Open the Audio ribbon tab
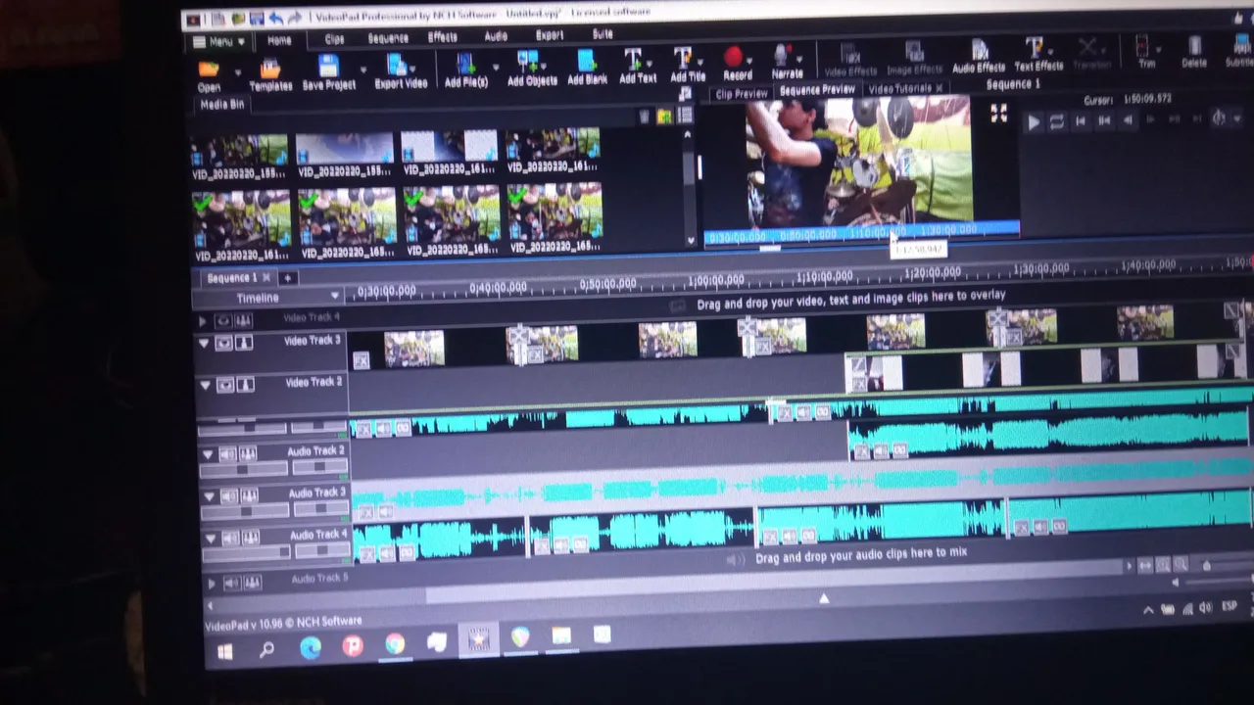Image resolution: width=1254 pixels, height=705 pixels. [496, 36]
